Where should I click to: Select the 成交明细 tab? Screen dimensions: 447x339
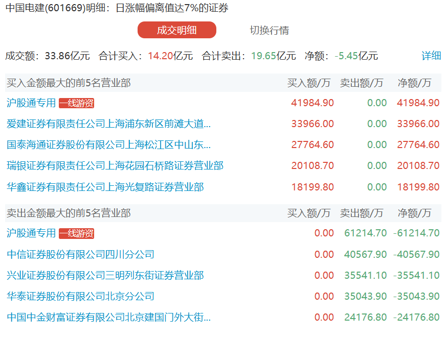pyautogui.click(x=177, y=30)
